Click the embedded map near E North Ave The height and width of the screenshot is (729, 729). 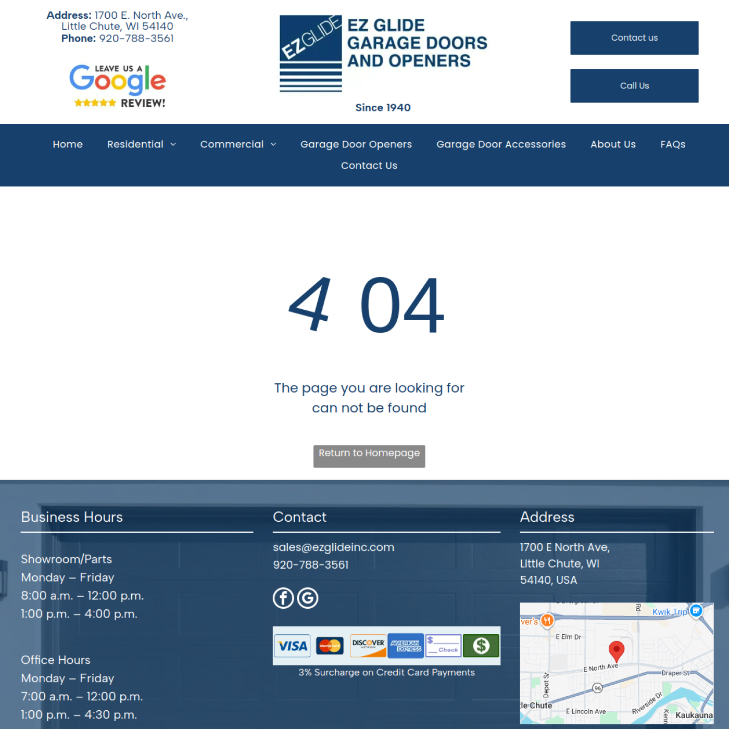point(617,663)
